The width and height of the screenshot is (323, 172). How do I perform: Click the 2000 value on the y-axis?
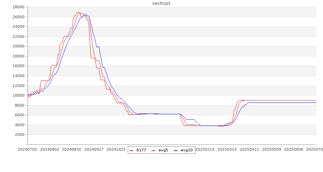click(x=20, y=135)
